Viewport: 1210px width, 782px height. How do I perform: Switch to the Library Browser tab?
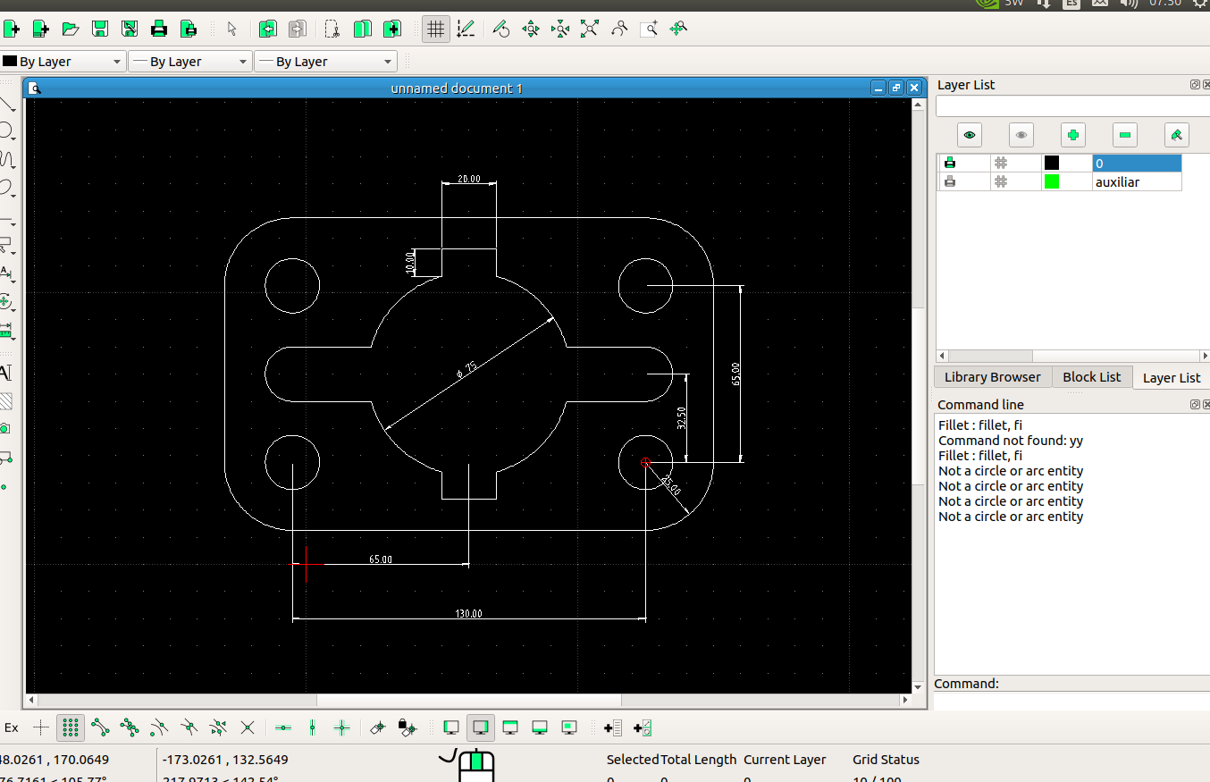pos(992,377)
